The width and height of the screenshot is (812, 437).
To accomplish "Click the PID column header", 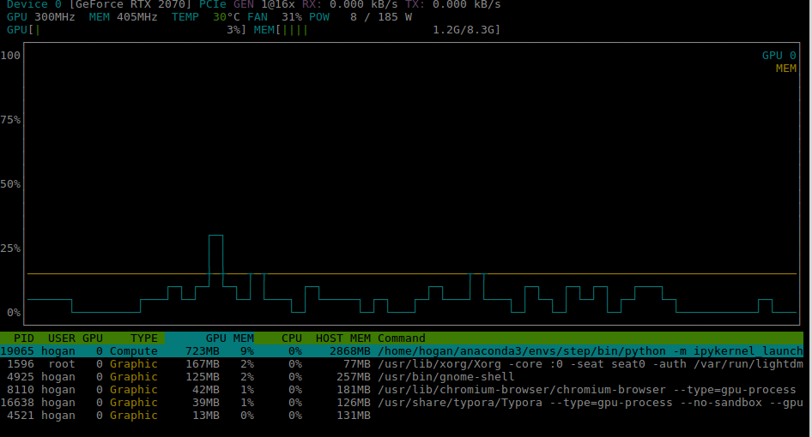I will [23, 338].
